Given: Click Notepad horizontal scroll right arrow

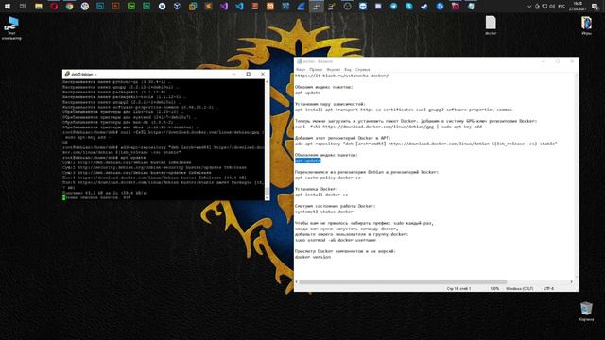Looking at the screenshot, I should coord(571,281).
